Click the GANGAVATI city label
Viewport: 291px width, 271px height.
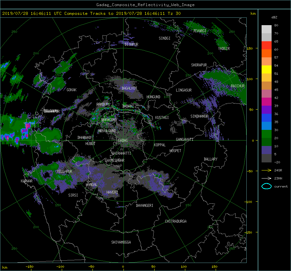(185, 140)
